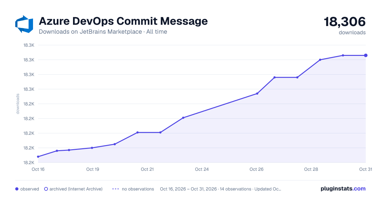The width and height of the screenshot is (381, 200).
Task: Click the data point directly above Oct 19
Action: pos(92,148)
